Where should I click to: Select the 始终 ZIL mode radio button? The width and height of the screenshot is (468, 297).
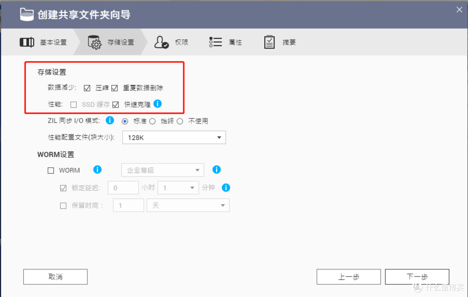[153, 121]
